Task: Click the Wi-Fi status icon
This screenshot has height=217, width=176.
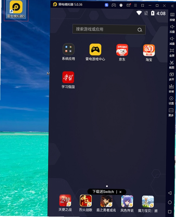Action: coord(139,13)
